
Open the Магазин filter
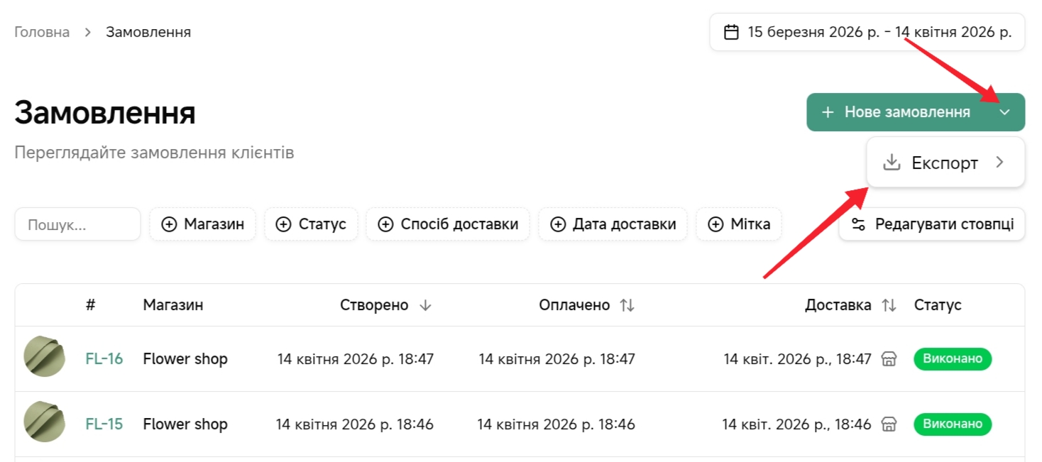[x=202, y=224]
